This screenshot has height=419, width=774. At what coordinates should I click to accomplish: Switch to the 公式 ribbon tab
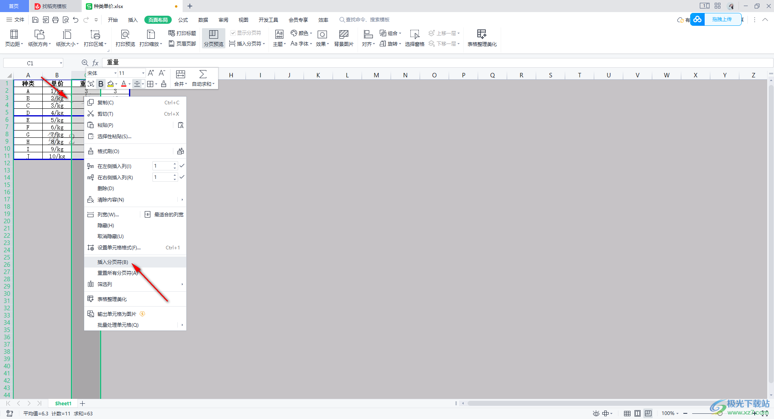point(183,20)
